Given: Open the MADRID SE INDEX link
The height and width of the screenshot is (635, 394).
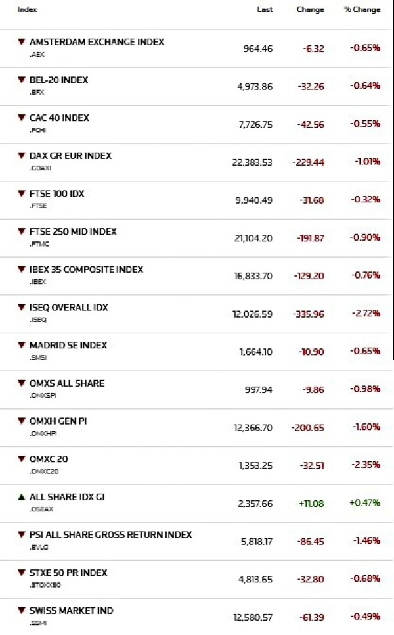Looking at the screenshot, I should click(68, 346).
